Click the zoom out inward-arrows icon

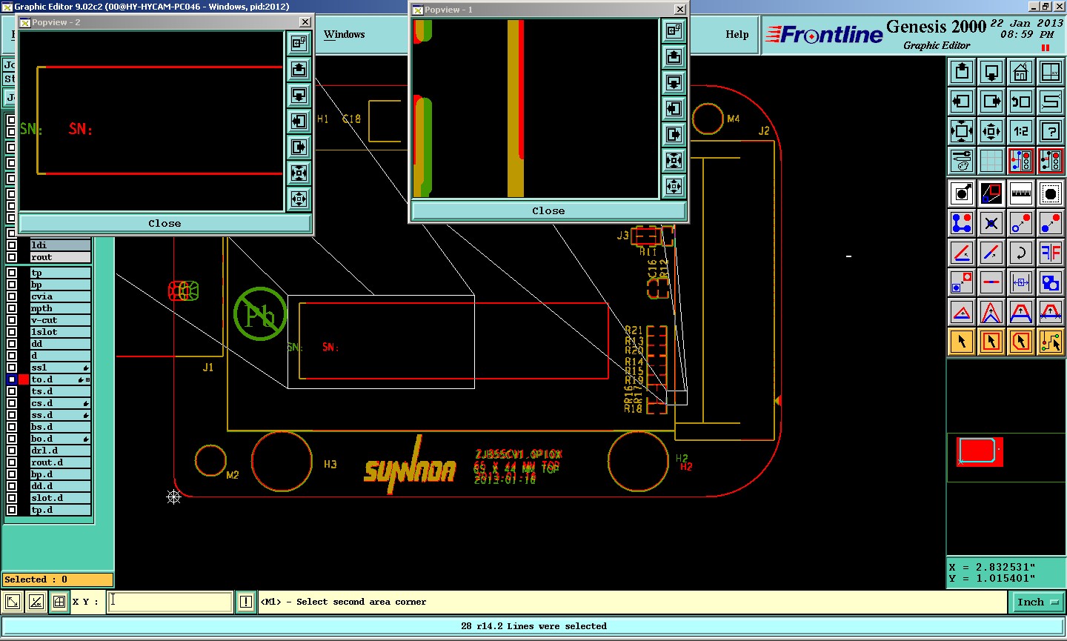pos(991,131)
